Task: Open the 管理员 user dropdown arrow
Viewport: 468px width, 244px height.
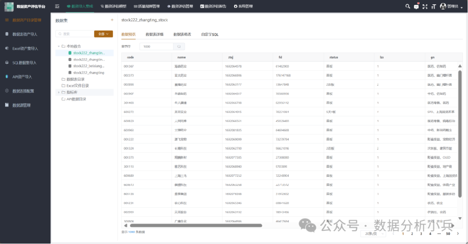Action: pyautogui.click(x=461, y=7)
